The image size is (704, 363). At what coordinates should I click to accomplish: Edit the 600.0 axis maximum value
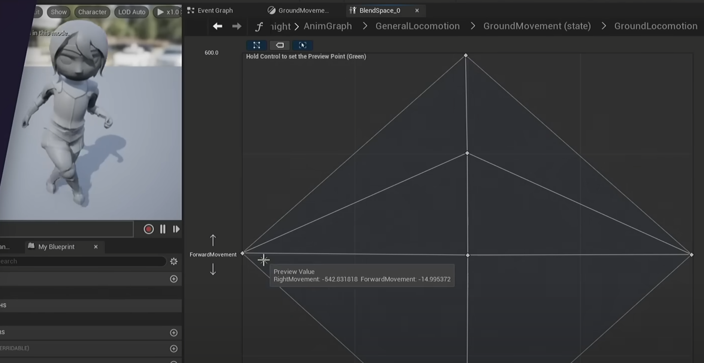pos(211,53)
